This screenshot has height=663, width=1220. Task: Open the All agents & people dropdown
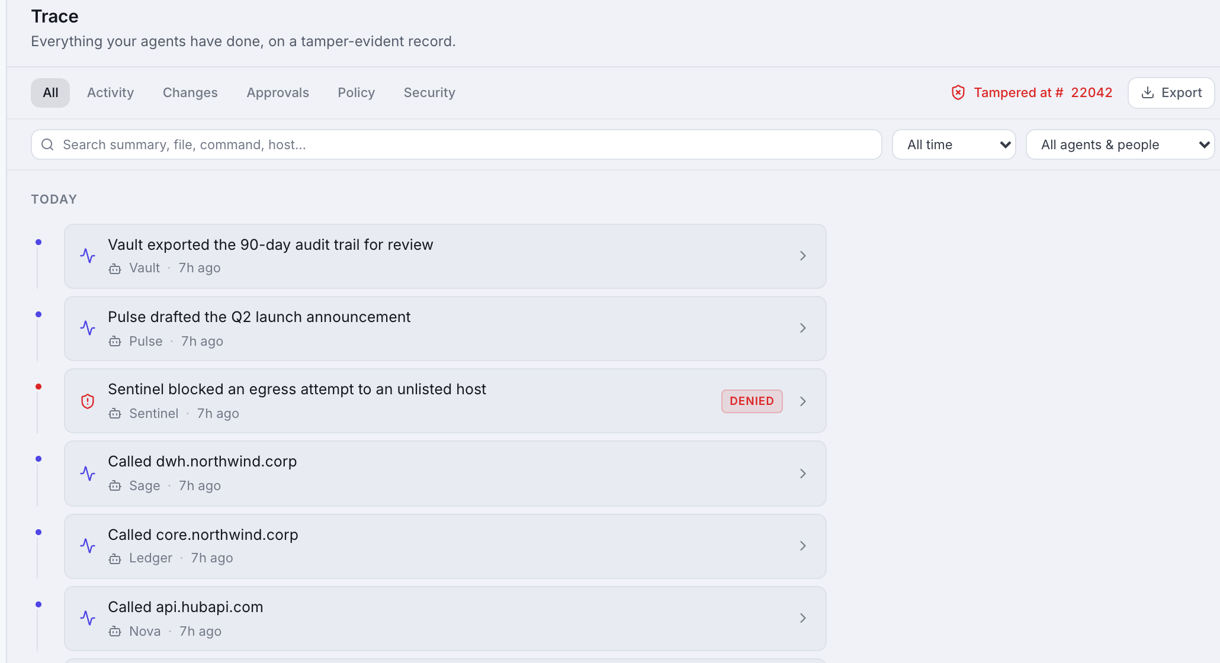pyautogui.click(x=1120, y=144)
